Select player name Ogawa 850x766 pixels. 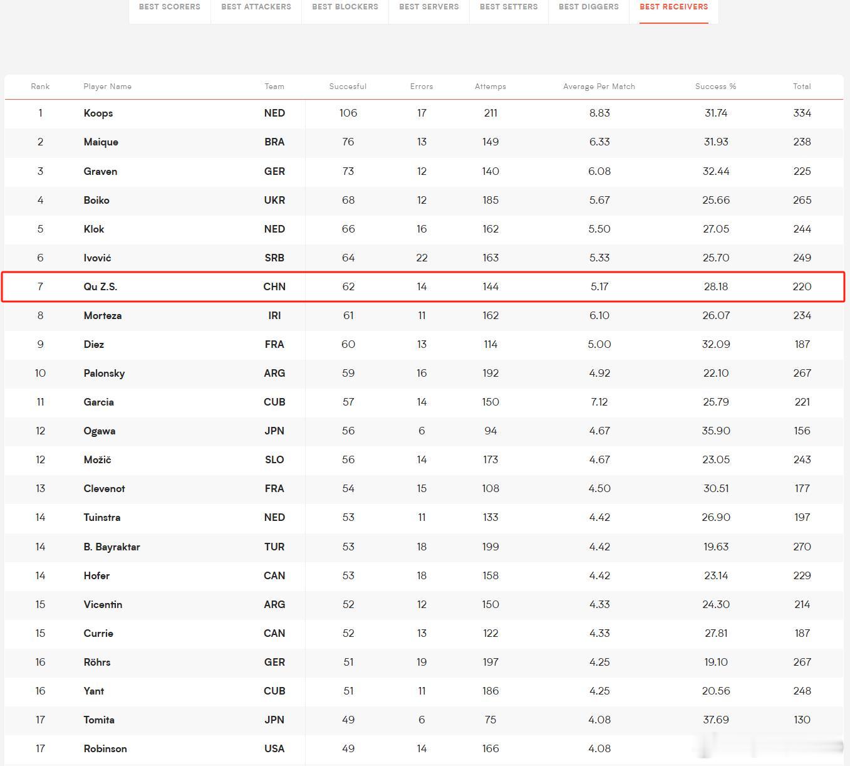pyautogui.click(x=100, y=431)
